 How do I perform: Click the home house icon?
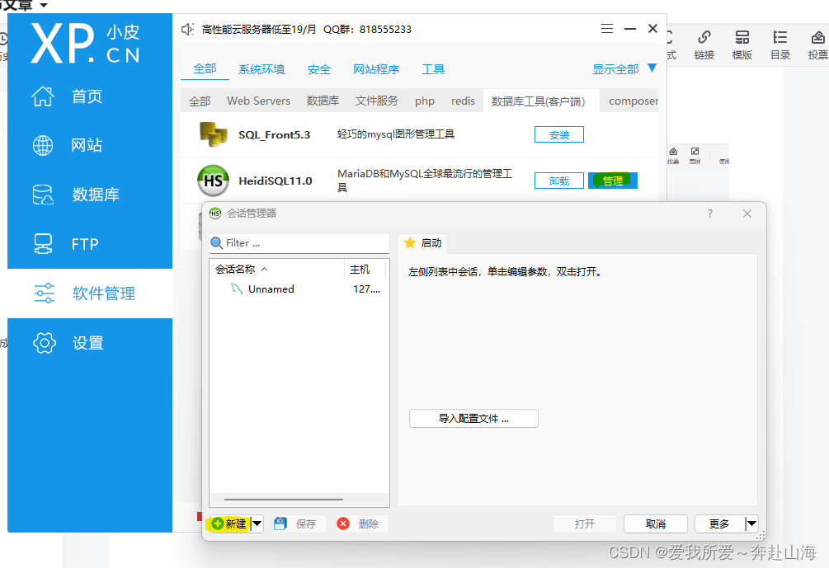(43, 96)
